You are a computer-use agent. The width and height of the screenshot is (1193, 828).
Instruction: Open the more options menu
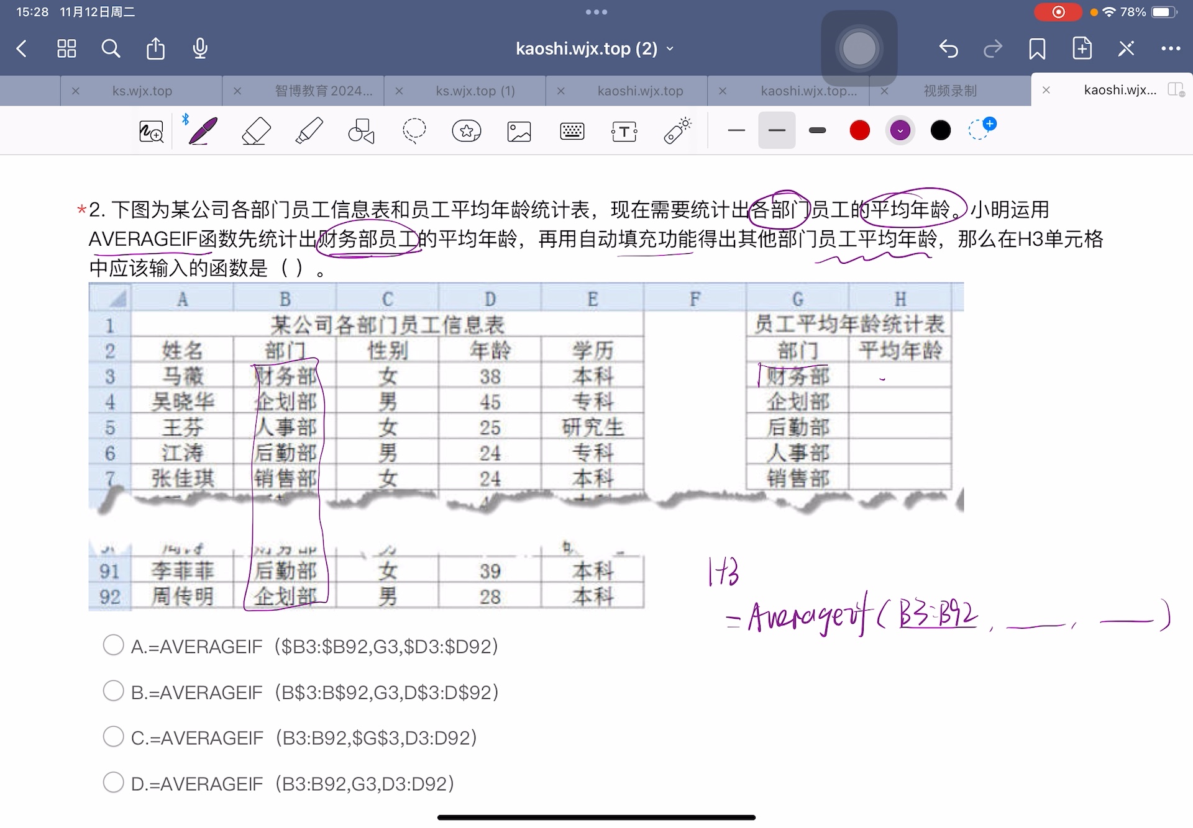1171,48
